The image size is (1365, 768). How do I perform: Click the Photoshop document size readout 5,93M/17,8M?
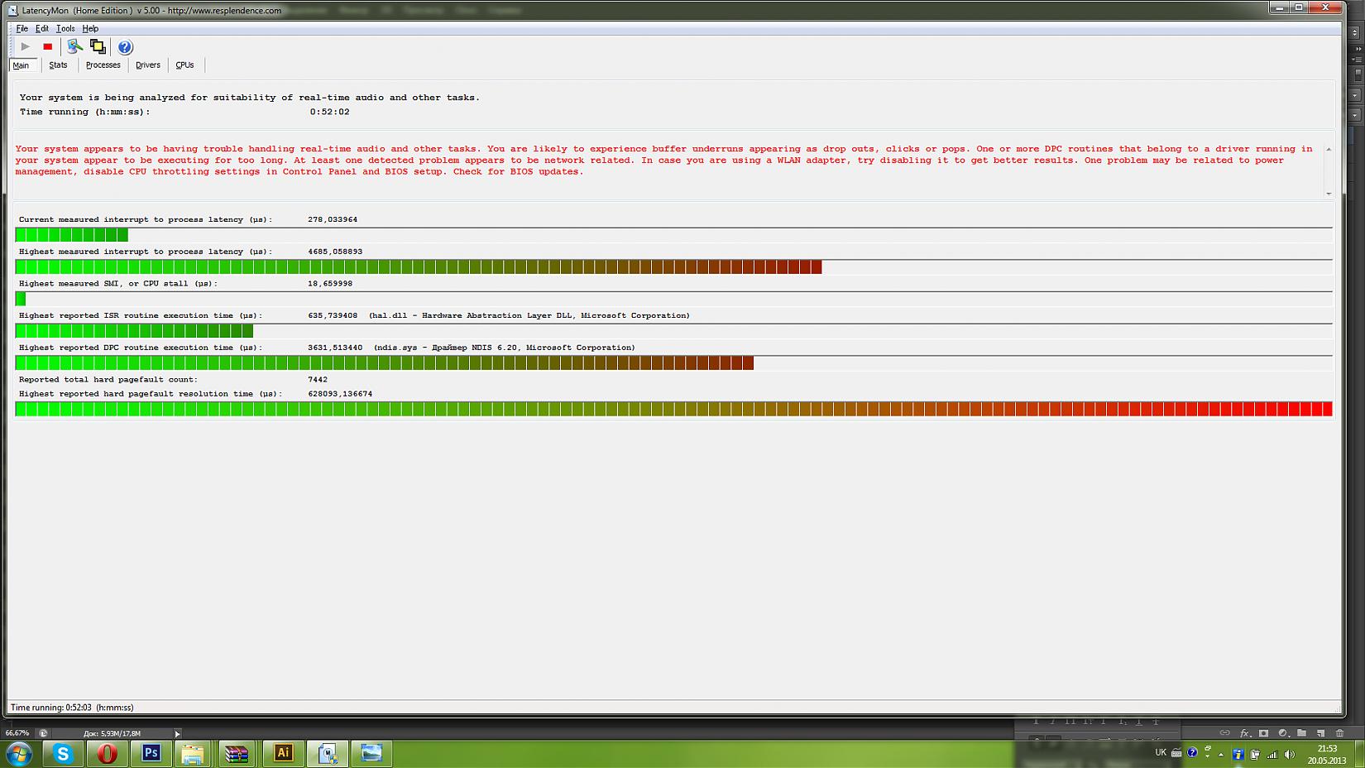coord(113,733)
